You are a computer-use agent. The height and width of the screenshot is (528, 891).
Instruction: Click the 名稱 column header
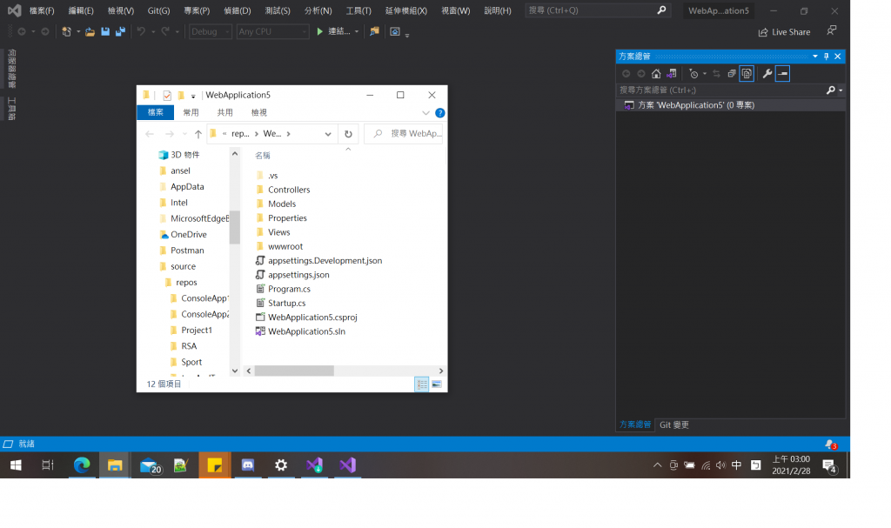[263, 156]
